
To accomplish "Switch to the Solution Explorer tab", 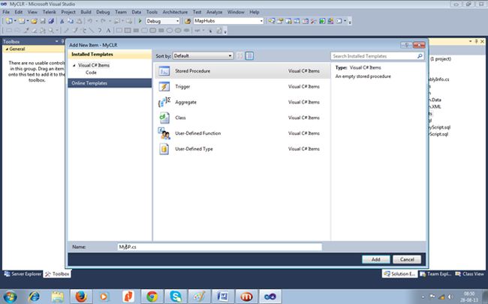I will point(399,274).
